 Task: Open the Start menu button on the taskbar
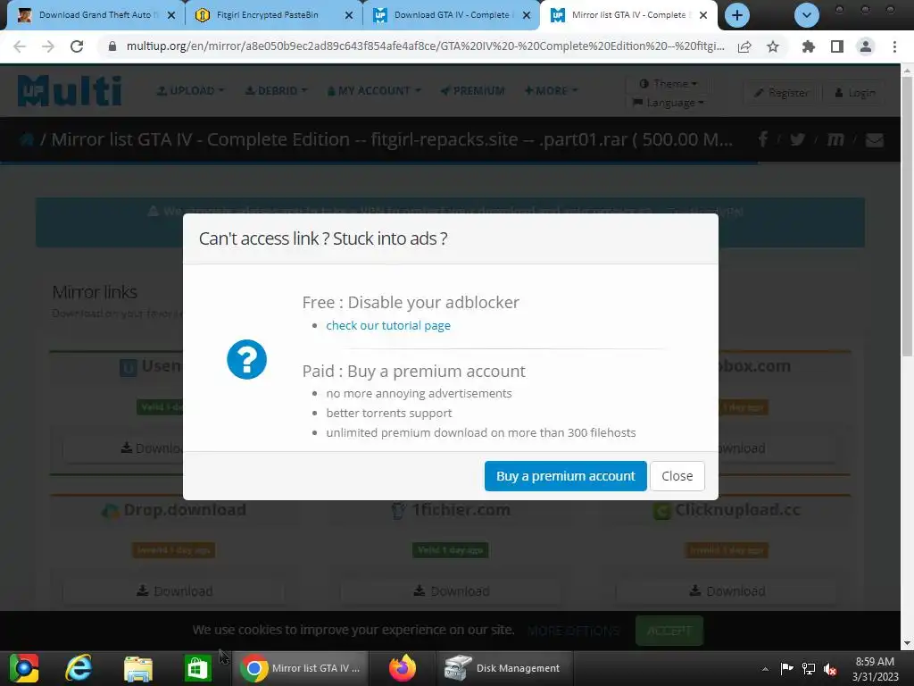24,668
